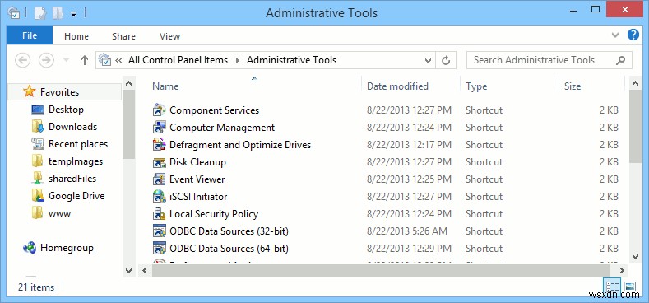The image size is (649, 303).
Task: Switch to Large icons view in status bar
Action: pos(630,286)
